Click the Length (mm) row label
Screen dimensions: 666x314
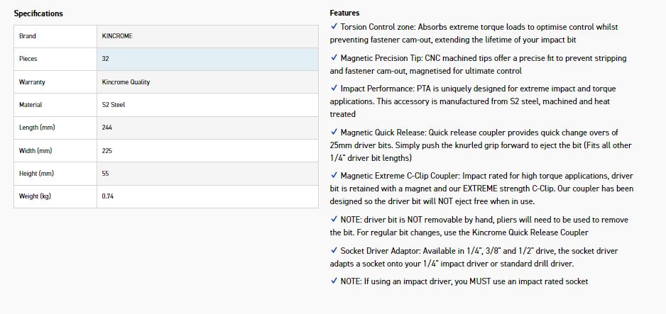[37, 128]
